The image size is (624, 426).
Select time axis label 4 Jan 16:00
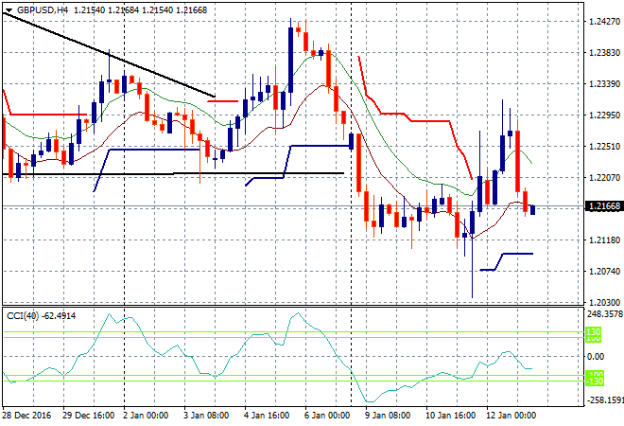pos(267,416)
